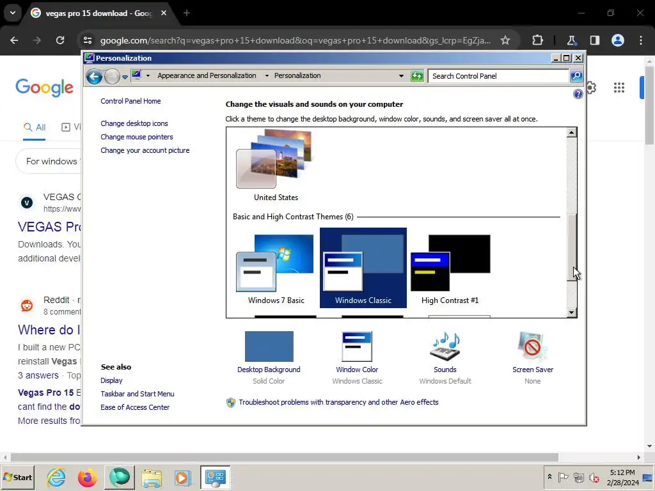Click the Control Panel back arrow button
This screenshot has height=491, width=655.
[x=95, y=77]
